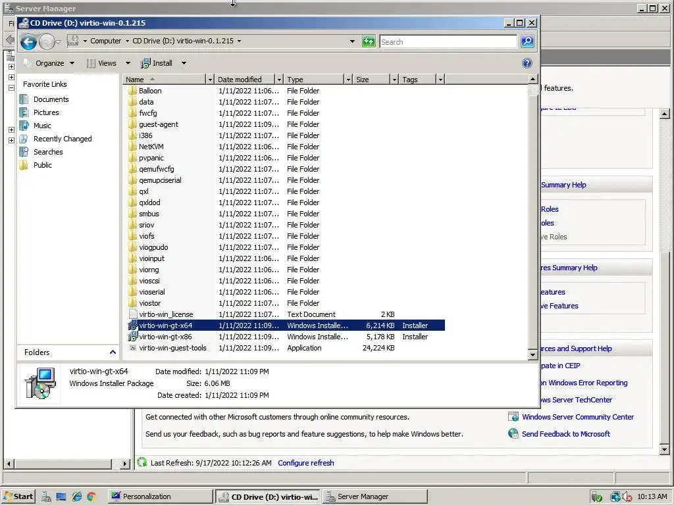Launch Internet Explorer from quick launch
Image resolution: width=674 pixels, height=505 pixels.
click(x=76, y=496)
